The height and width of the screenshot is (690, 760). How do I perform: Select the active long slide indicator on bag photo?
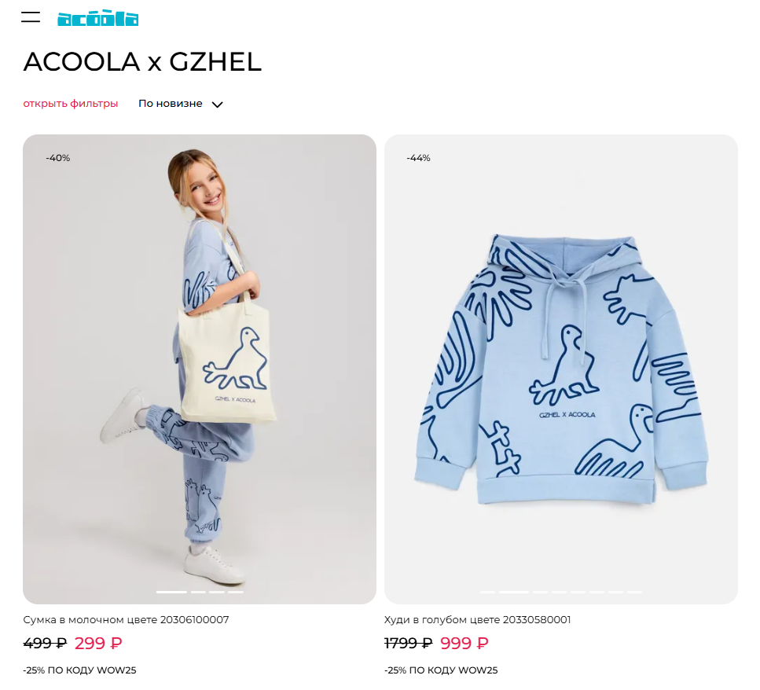pos(171,592)
